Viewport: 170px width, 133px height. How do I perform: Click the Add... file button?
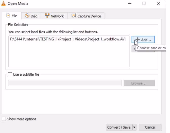pyautogui.click(x=143, y=40)
